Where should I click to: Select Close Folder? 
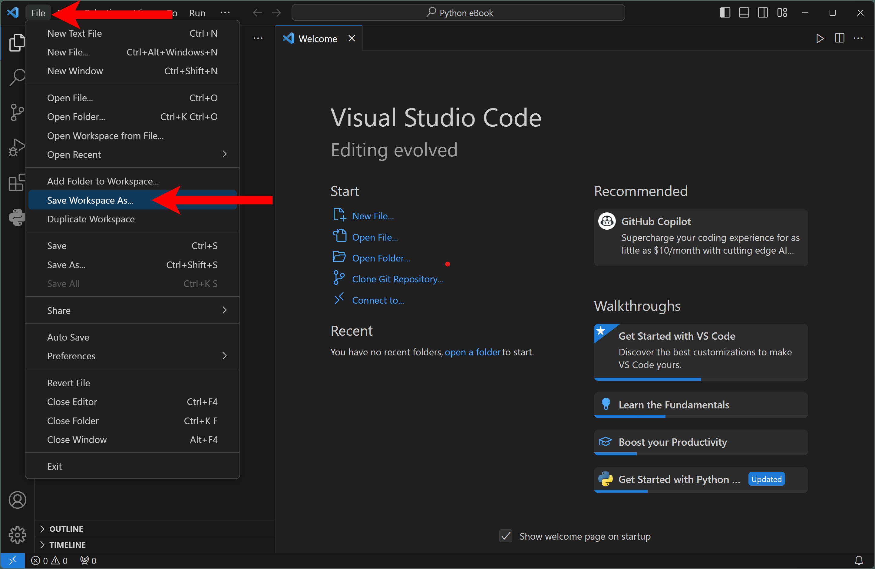[x=132, y=421]
